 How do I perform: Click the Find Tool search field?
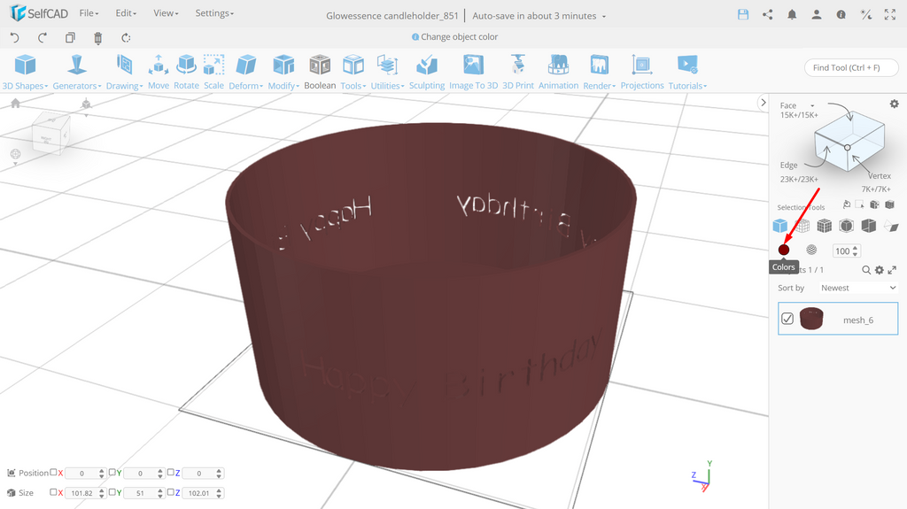tap(851, 67)
